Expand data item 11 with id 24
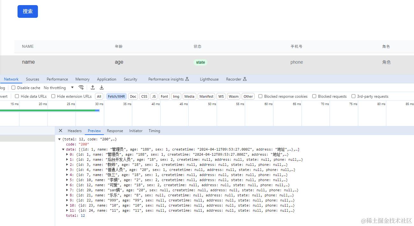The image size is (414, 226). (x=67, y=211)
